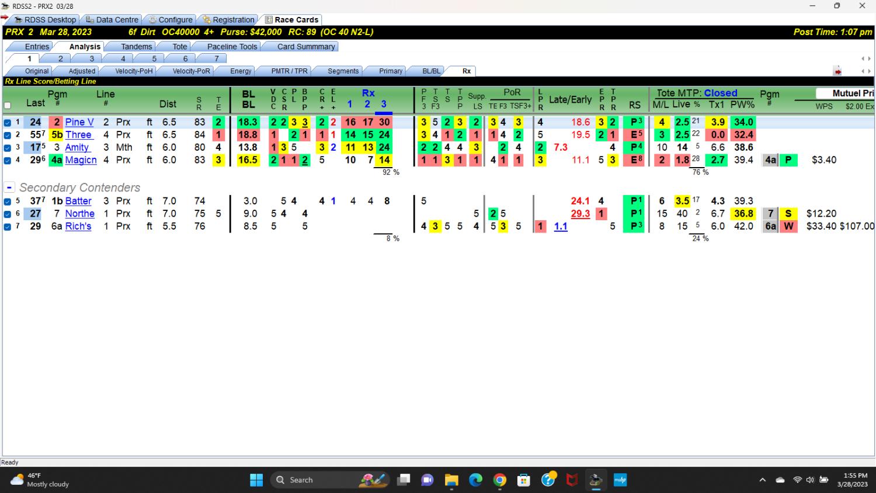Click the view-tab scroll arrows beside Rx
Viewport: 876px width, 493px height.
click(866, 71)
